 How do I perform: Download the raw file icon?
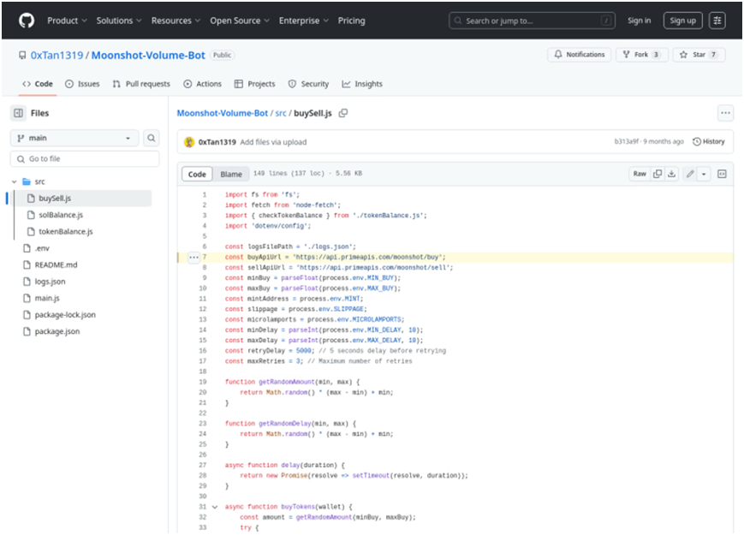point(671,174)
